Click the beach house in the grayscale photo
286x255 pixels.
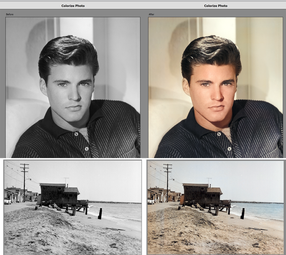58,193
